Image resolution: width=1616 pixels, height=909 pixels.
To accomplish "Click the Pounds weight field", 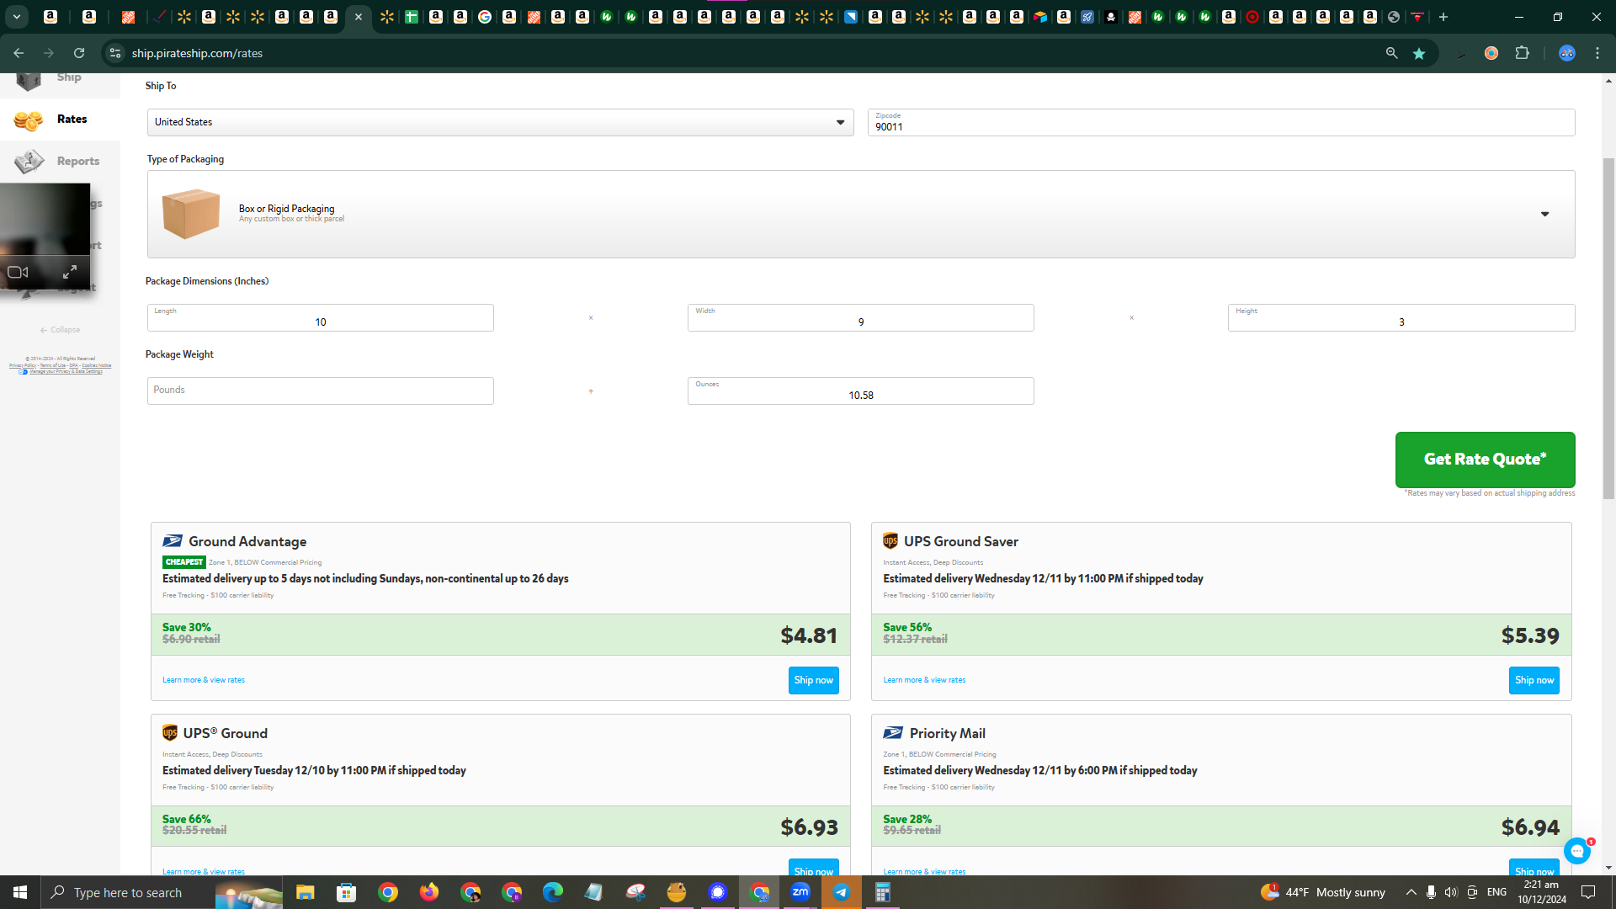I will (x=320, y=391).
